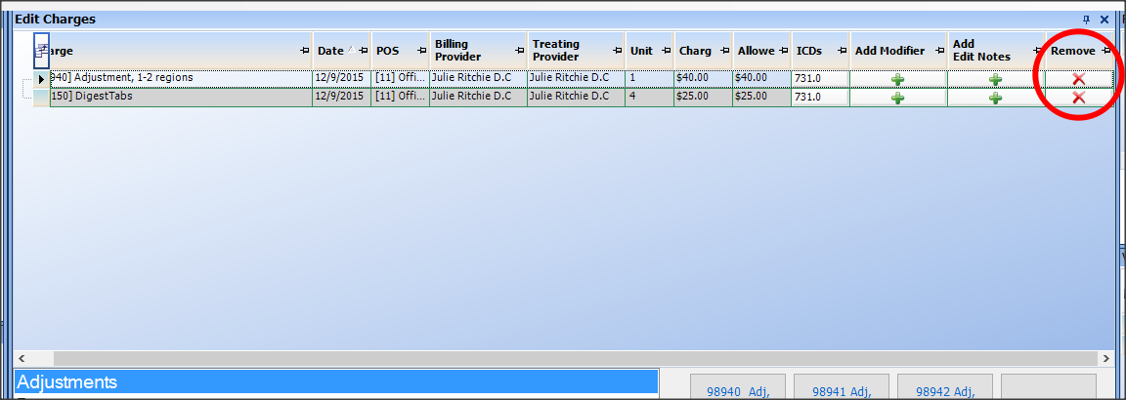
Task: Add edit notes to DigestTabs row
Action: [995, 98]
